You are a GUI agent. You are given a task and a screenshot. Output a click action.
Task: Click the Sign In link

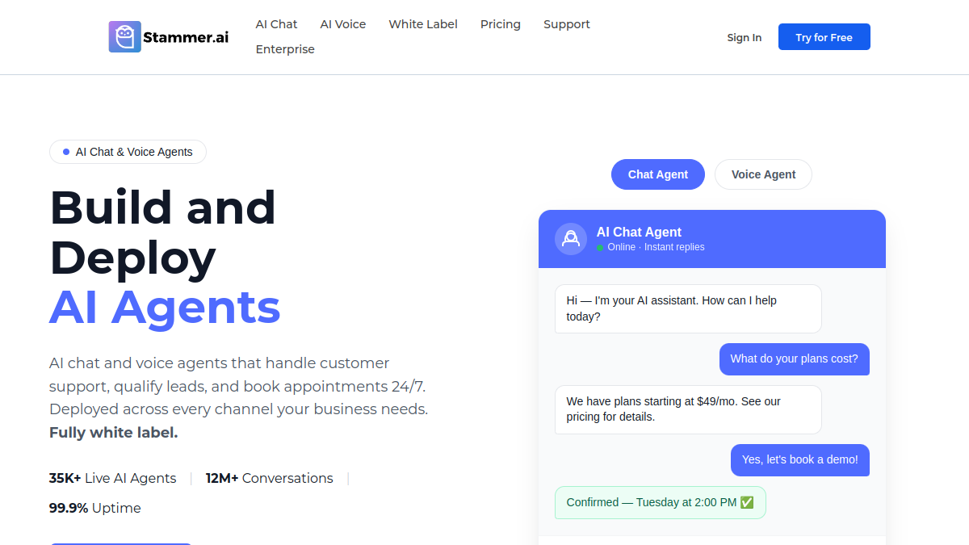(745, 37)
